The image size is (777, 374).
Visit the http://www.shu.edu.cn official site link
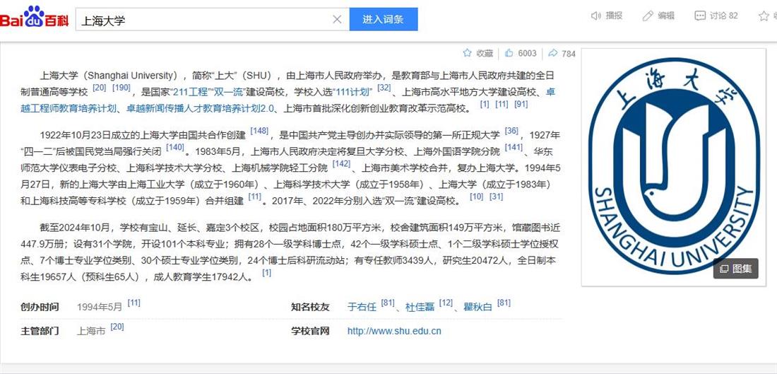pos(394,331)
